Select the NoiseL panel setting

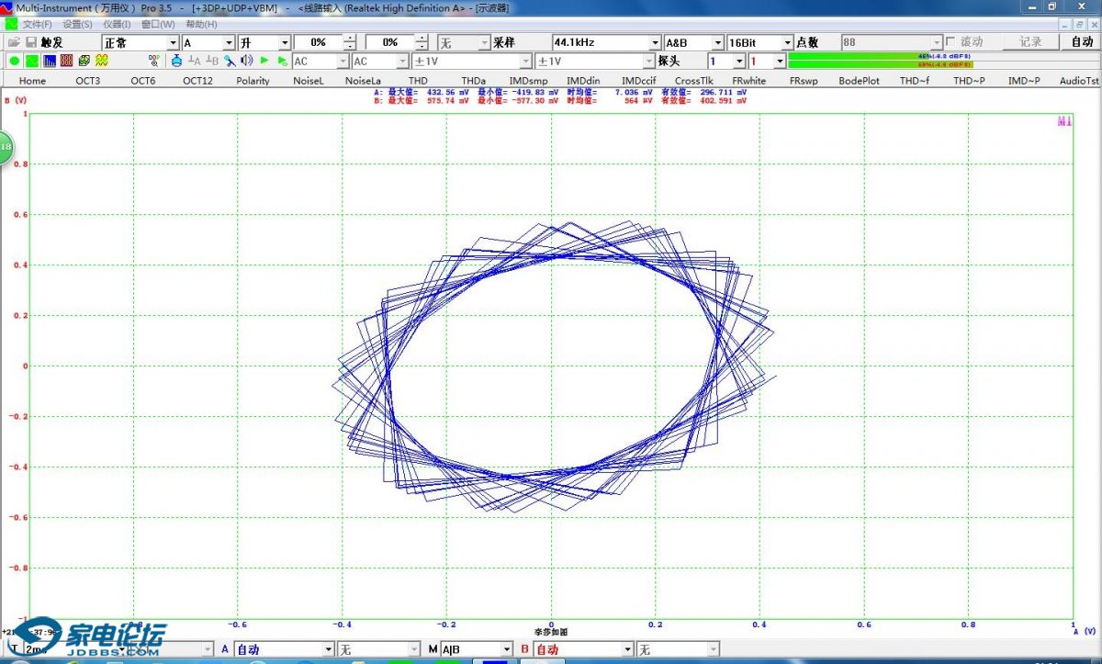(309, 81)
